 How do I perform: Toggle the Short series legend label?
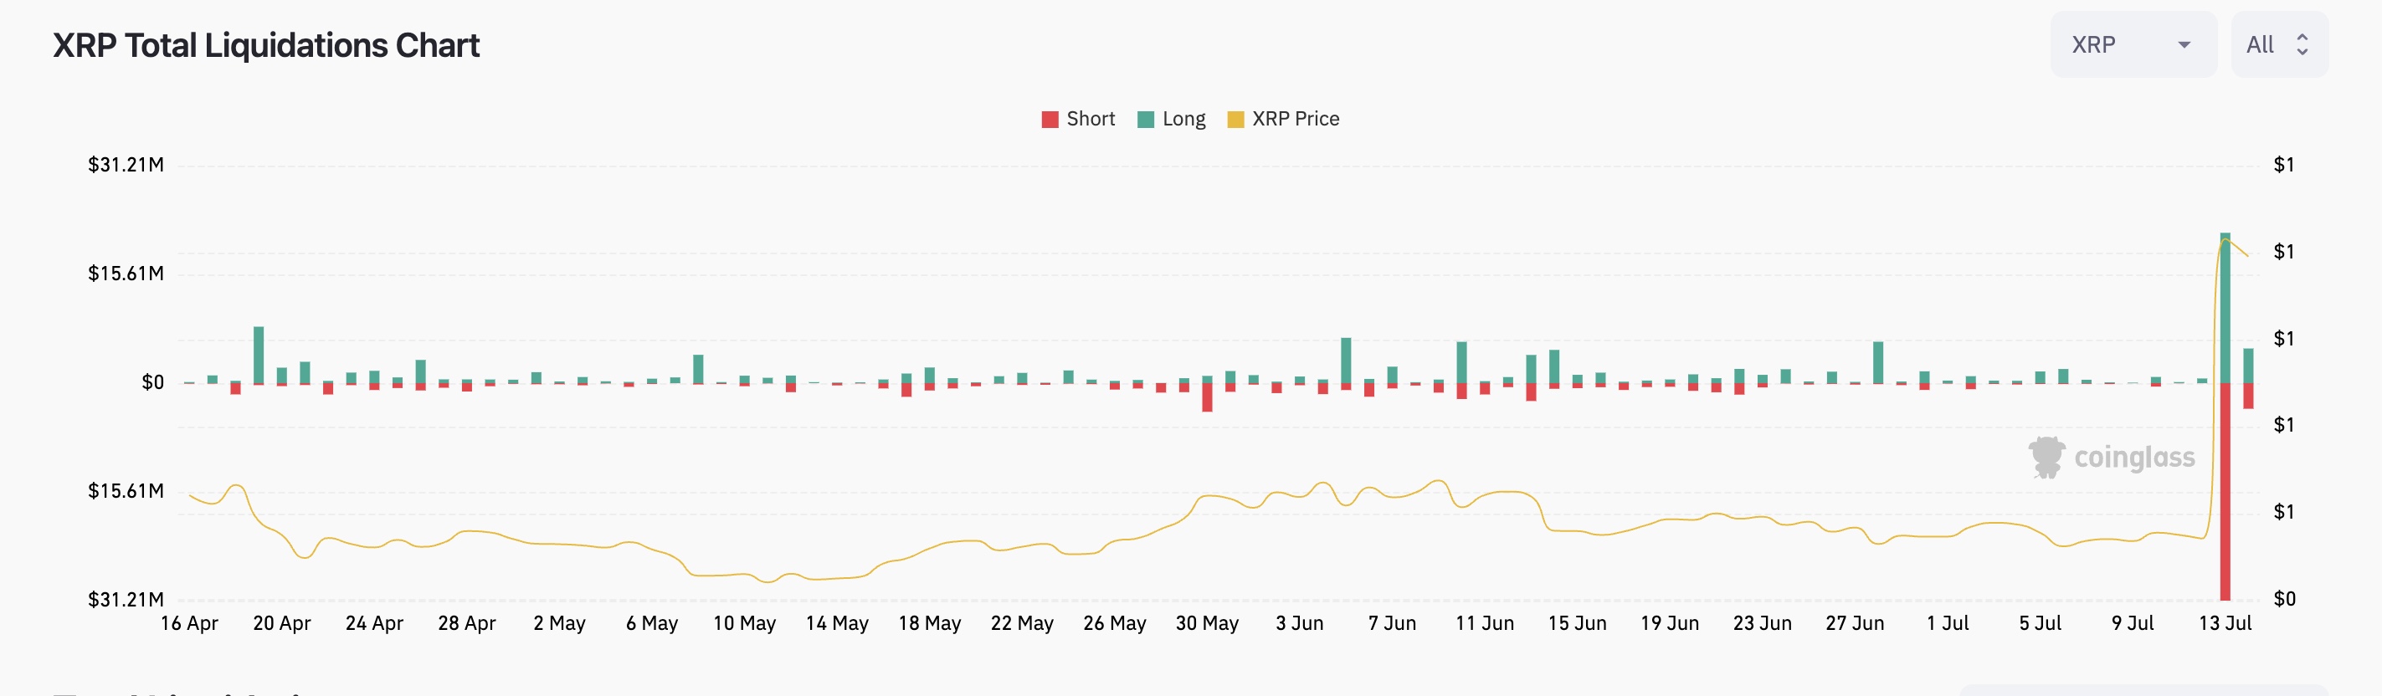click(x=1091, y=120)
